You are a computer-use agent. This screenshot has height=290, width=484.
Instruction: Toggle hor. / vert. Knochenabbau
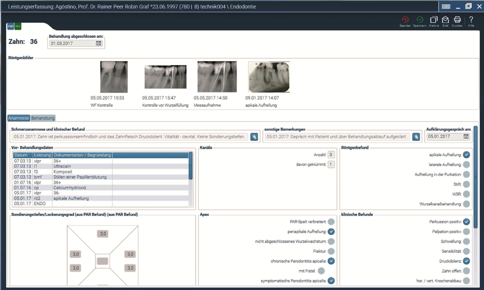point(467,281)
